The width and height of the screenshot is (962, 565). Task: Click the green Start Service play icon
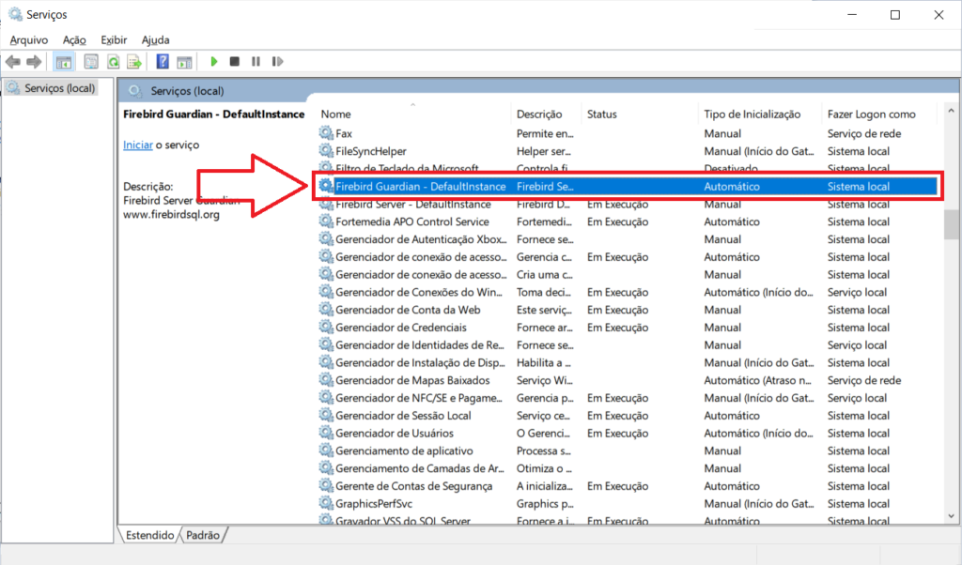click(214, 62)
